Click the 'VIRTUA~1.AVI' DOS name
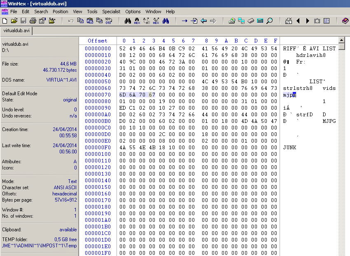Viewport: 350px width, 256px height. point(61,80)
